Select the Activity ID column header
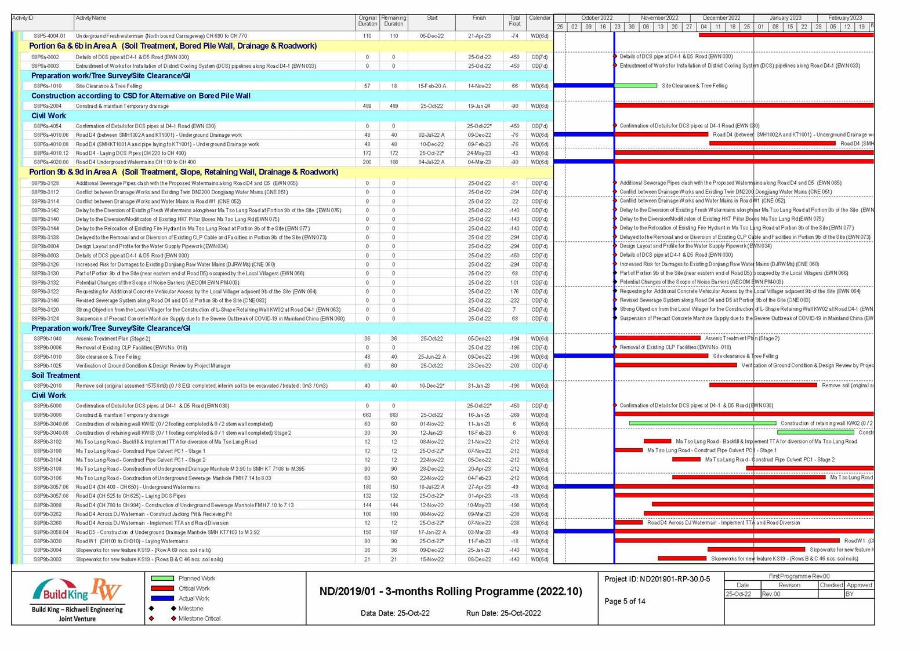The image size is (921, 651). (42, 22)
